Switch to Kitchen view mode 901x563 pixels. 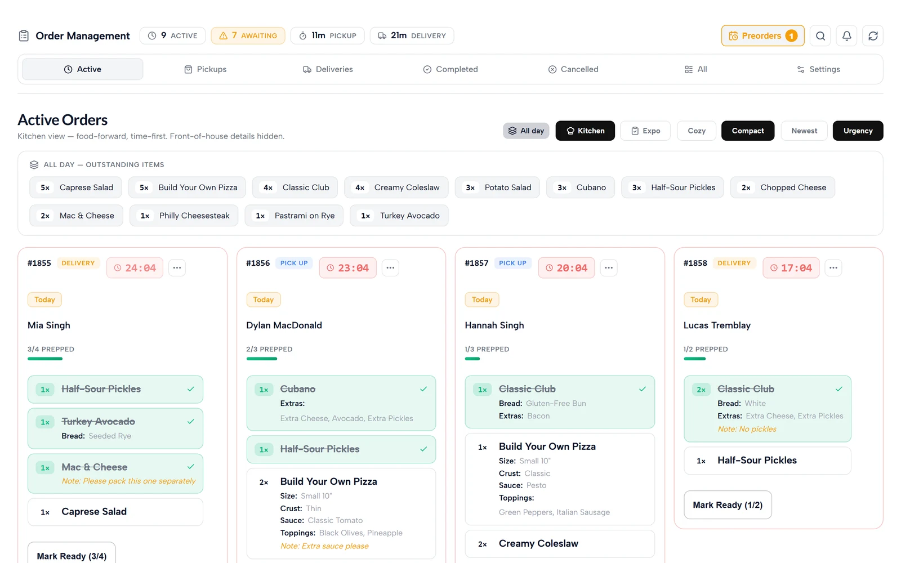click(x=585, y=131)
